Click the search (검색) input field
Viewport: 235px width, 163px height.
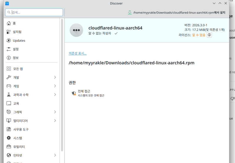[x=34, y=12]
